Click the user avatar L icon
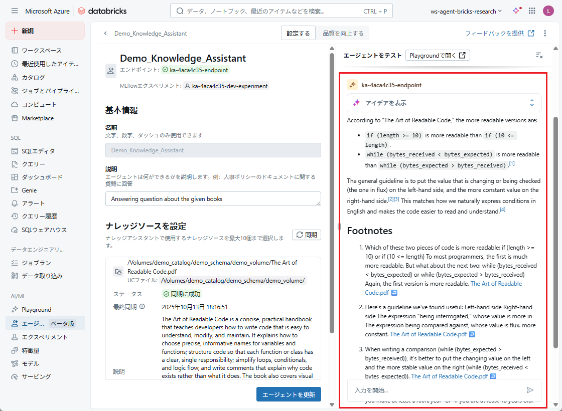 click(x=548, y=11)
